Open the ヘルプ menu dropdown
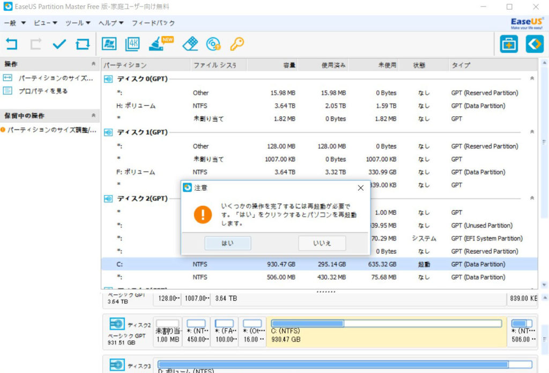The image size is (549, 373). point(111,23)
